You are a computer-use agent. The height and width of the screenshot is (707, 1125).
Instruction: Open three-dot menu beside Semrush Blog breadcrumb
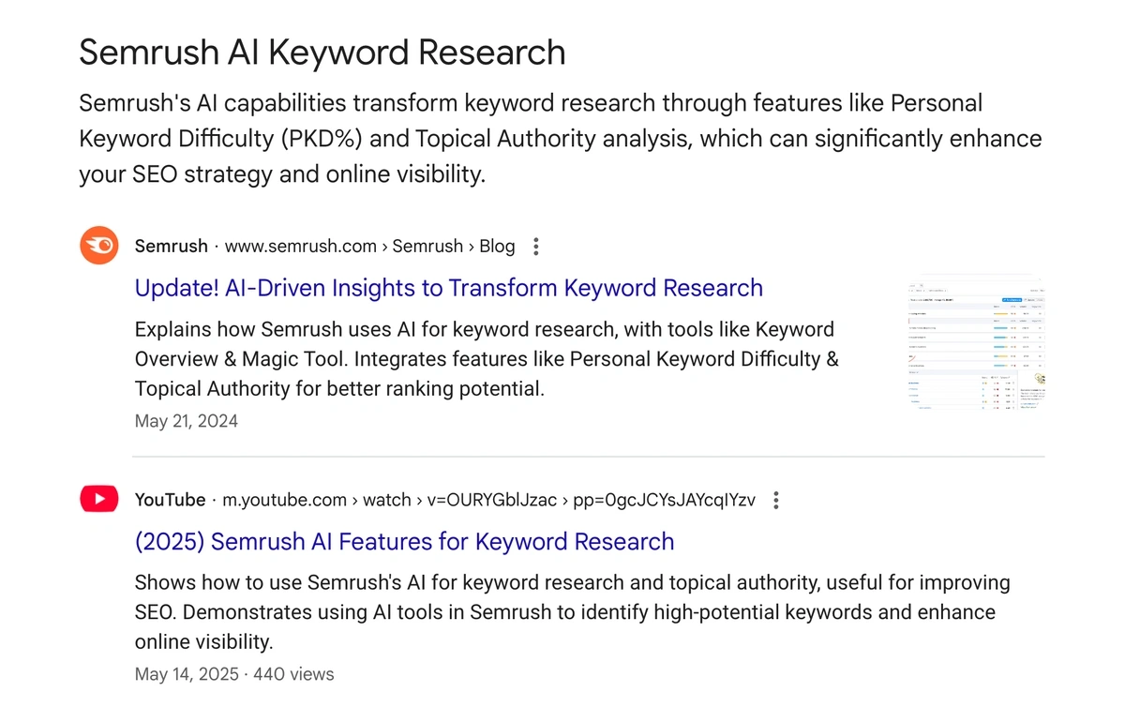point(536,247)
